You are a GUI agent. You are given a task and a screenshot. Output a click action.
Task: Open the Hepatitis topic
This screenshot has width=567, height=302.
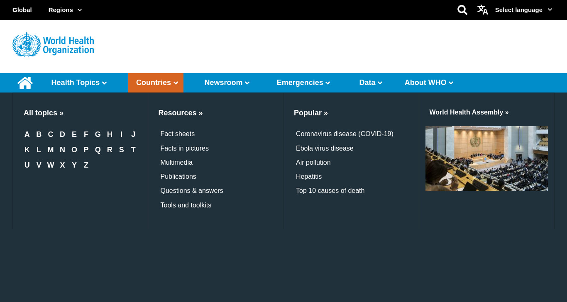(309, 177)
